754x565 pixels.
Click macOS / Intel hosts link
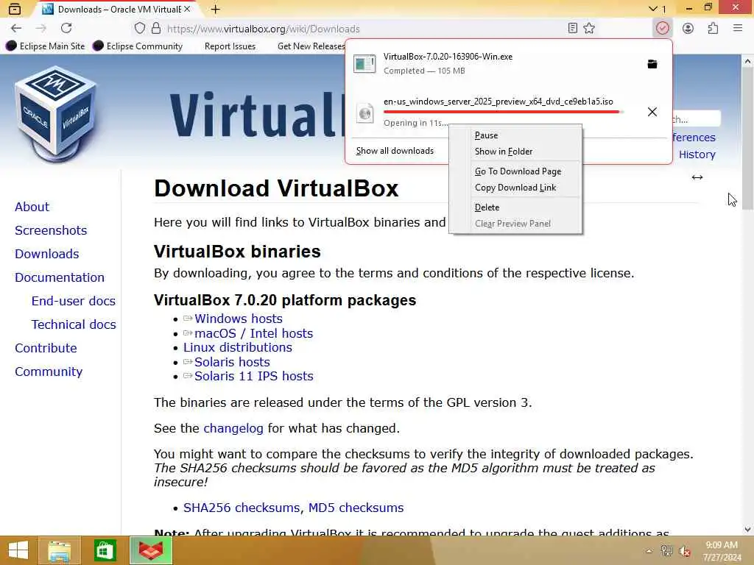253,333
